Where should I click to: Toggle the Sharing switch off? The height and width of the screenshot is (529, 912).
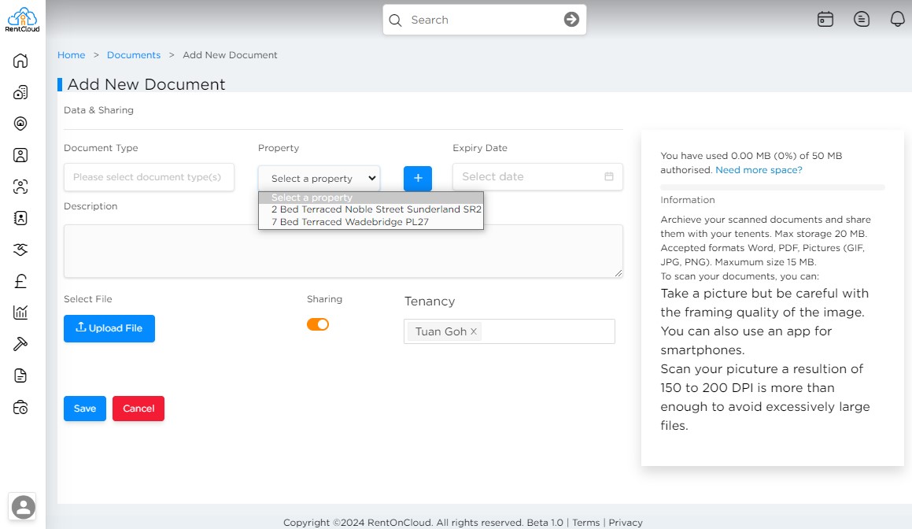(x=318, y=324)
